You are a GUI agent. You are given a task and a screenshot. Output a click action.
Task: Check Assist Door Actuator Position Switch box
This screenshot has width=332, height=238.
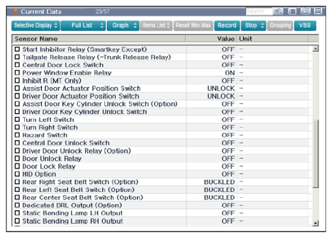17,88
